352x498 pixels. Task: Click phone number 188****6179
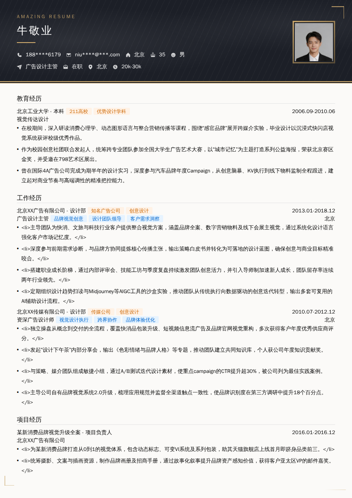(x=43, y=55)
